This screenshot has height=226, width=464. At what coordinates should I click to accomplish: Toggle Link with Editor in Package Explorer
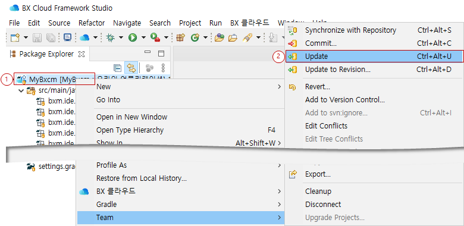pos(131,68)
